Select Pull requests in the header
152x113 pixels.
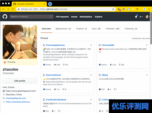tap(62, 17)
